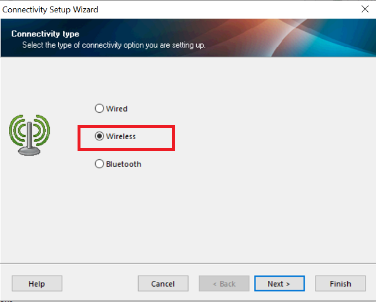Click the "Connectivity Setup Wizard" title bar
Viewport: 376px width, 302px height.
(51, 9)
